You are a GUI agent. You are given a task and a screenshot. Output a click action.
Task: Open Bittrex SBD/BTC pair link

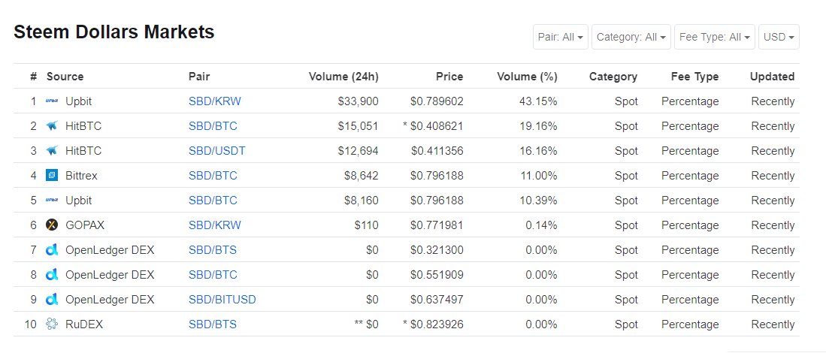[213, 175]
